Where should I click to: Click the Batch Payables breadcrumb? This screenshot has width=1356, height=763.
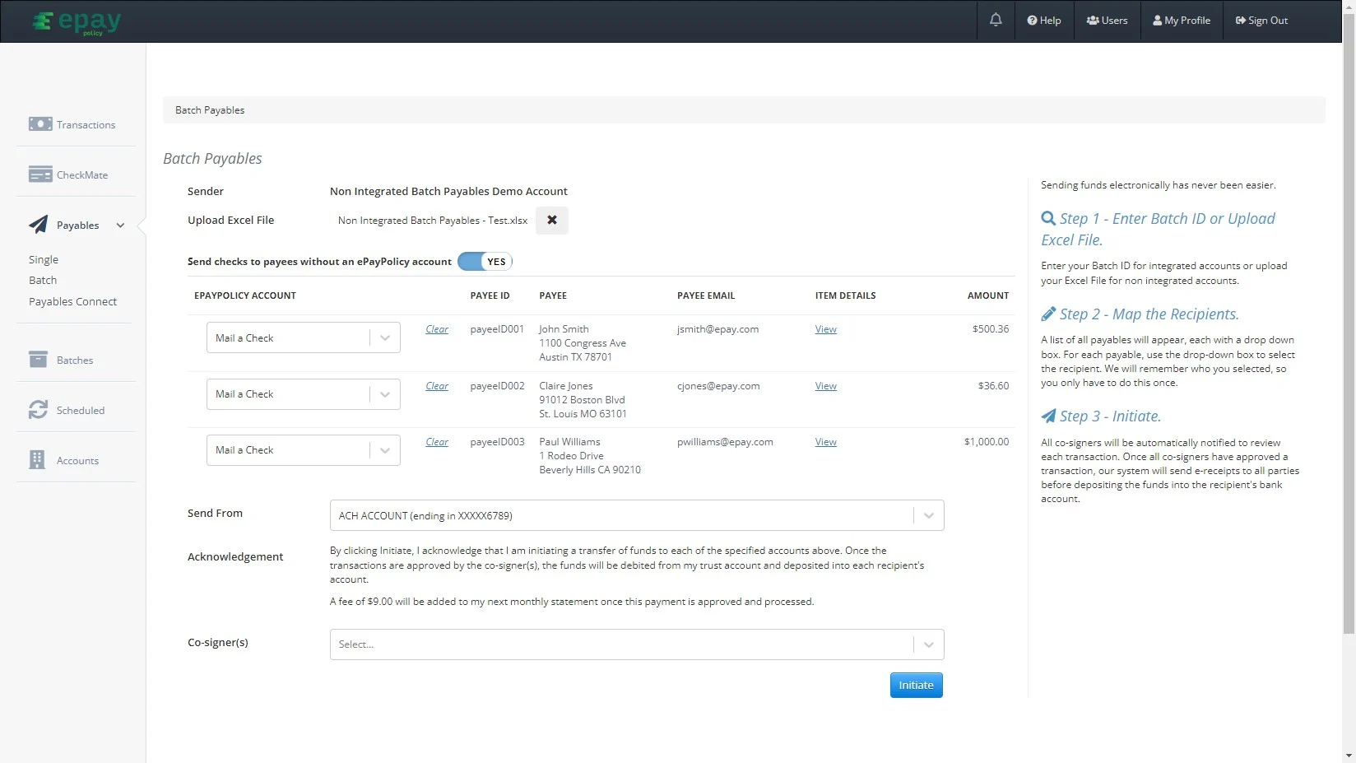210,110
